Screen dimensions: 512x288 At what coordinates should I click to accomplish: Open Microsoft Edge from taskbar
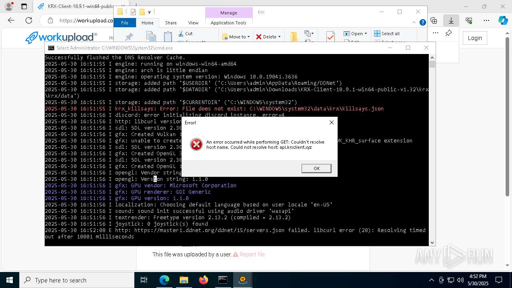(164, 280)
